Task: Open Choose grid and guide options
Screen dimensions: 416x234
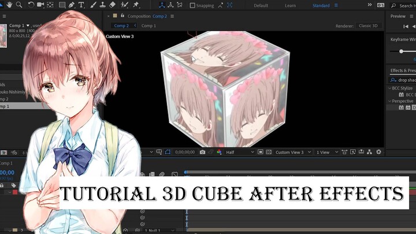Action: [x=159, y=152]
